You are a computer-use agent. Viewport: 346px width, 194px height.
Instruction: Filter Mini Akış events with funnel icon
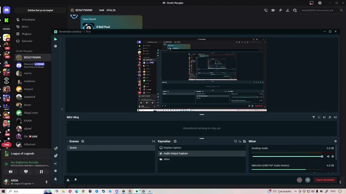click(314, 117)
